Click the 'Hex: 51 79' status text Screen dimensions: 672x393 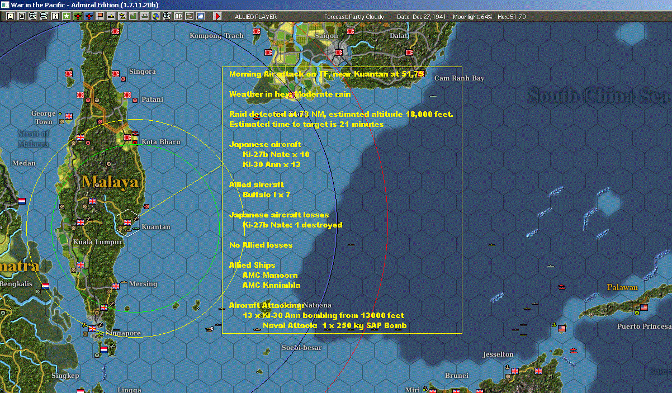tap(511, 17)
